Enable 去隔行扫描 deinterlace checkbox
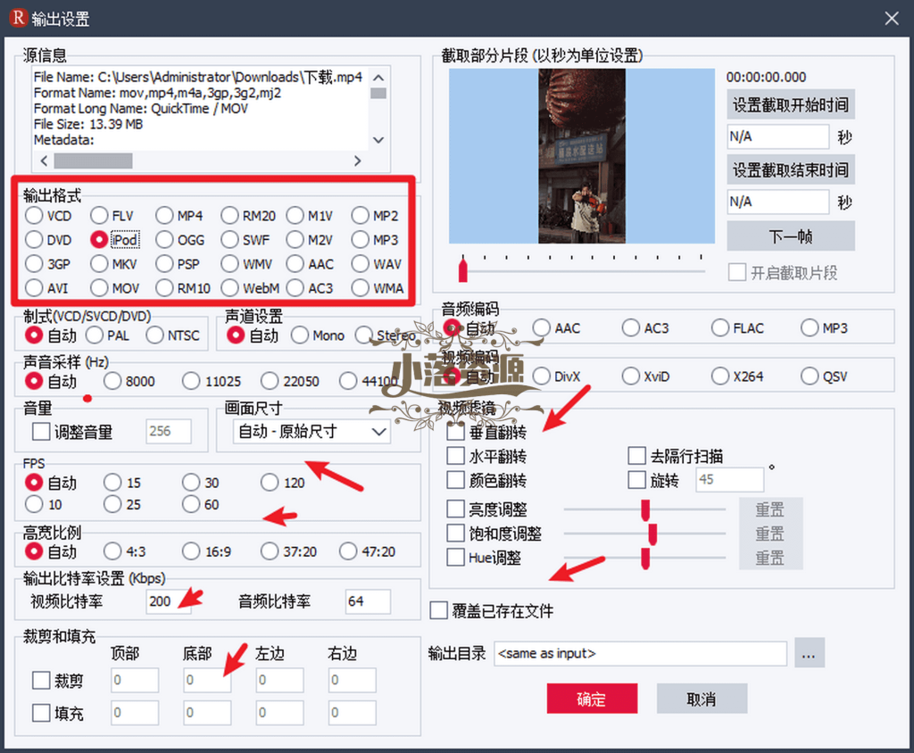This screenshot has height=753, width=914. click(636, 456)
